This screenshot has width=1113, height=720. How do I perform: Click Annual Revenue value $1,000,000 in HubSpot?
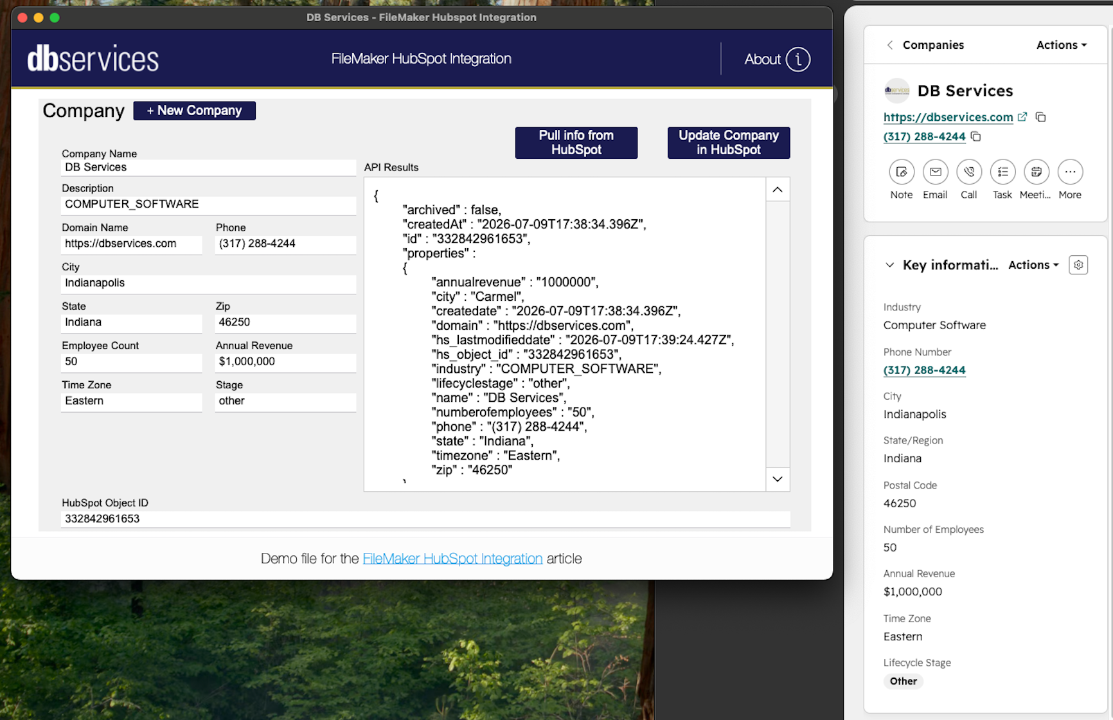click(913, 592)
